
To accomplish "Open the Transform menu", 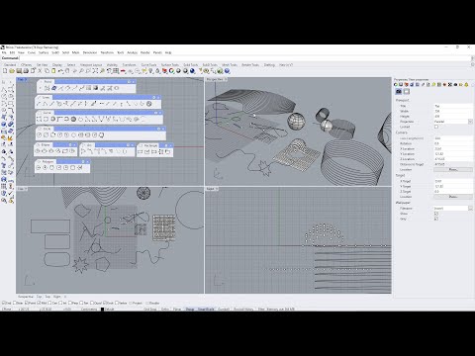I will point(107,52).
